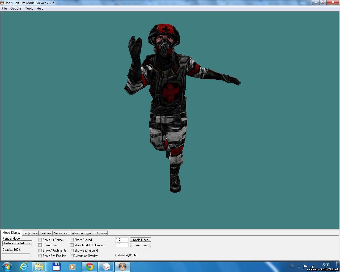
Task: Click the model viewer title bar icon
Action: [x=2, y=3]
